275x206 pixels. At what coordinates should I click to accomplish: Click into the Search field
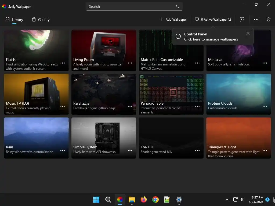[134, 6]
